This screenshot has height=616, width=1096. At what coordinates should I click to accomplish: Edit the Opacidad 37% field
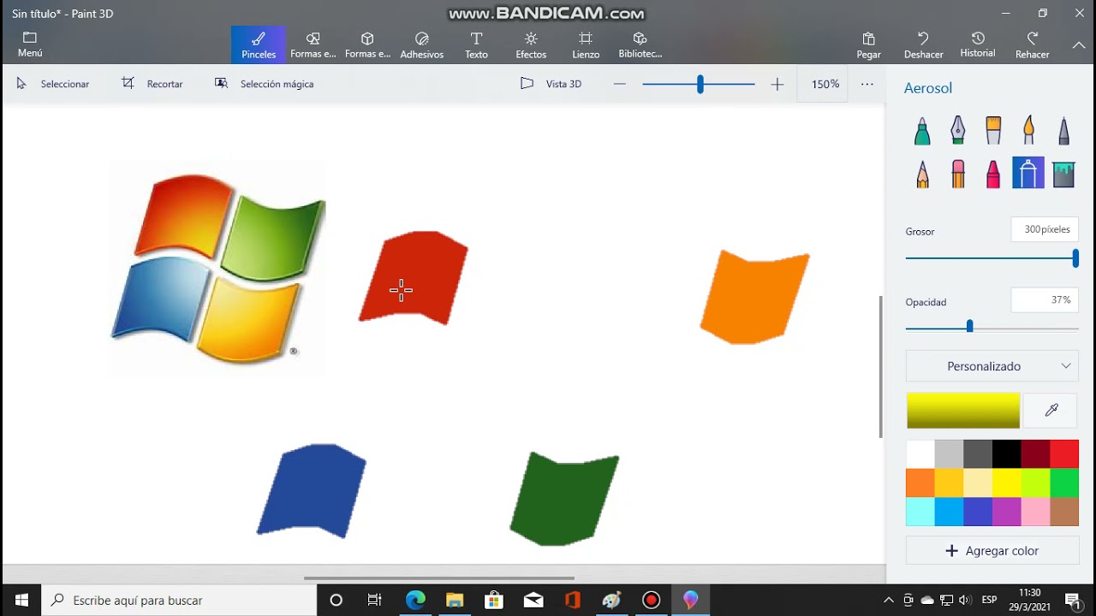pos(1045,300)
